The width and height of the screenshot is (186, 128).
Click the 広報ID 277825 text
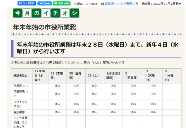coord(86,4)
